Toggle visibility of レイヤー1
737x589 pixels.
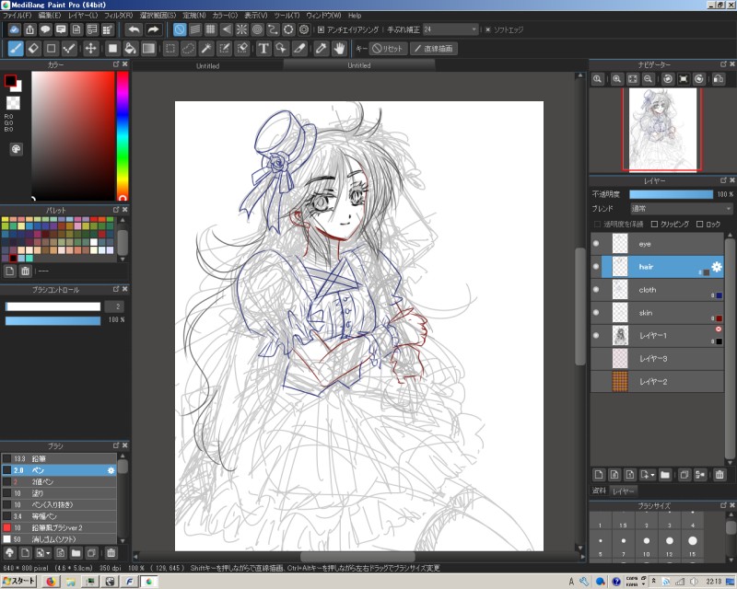tap(596, 335)
